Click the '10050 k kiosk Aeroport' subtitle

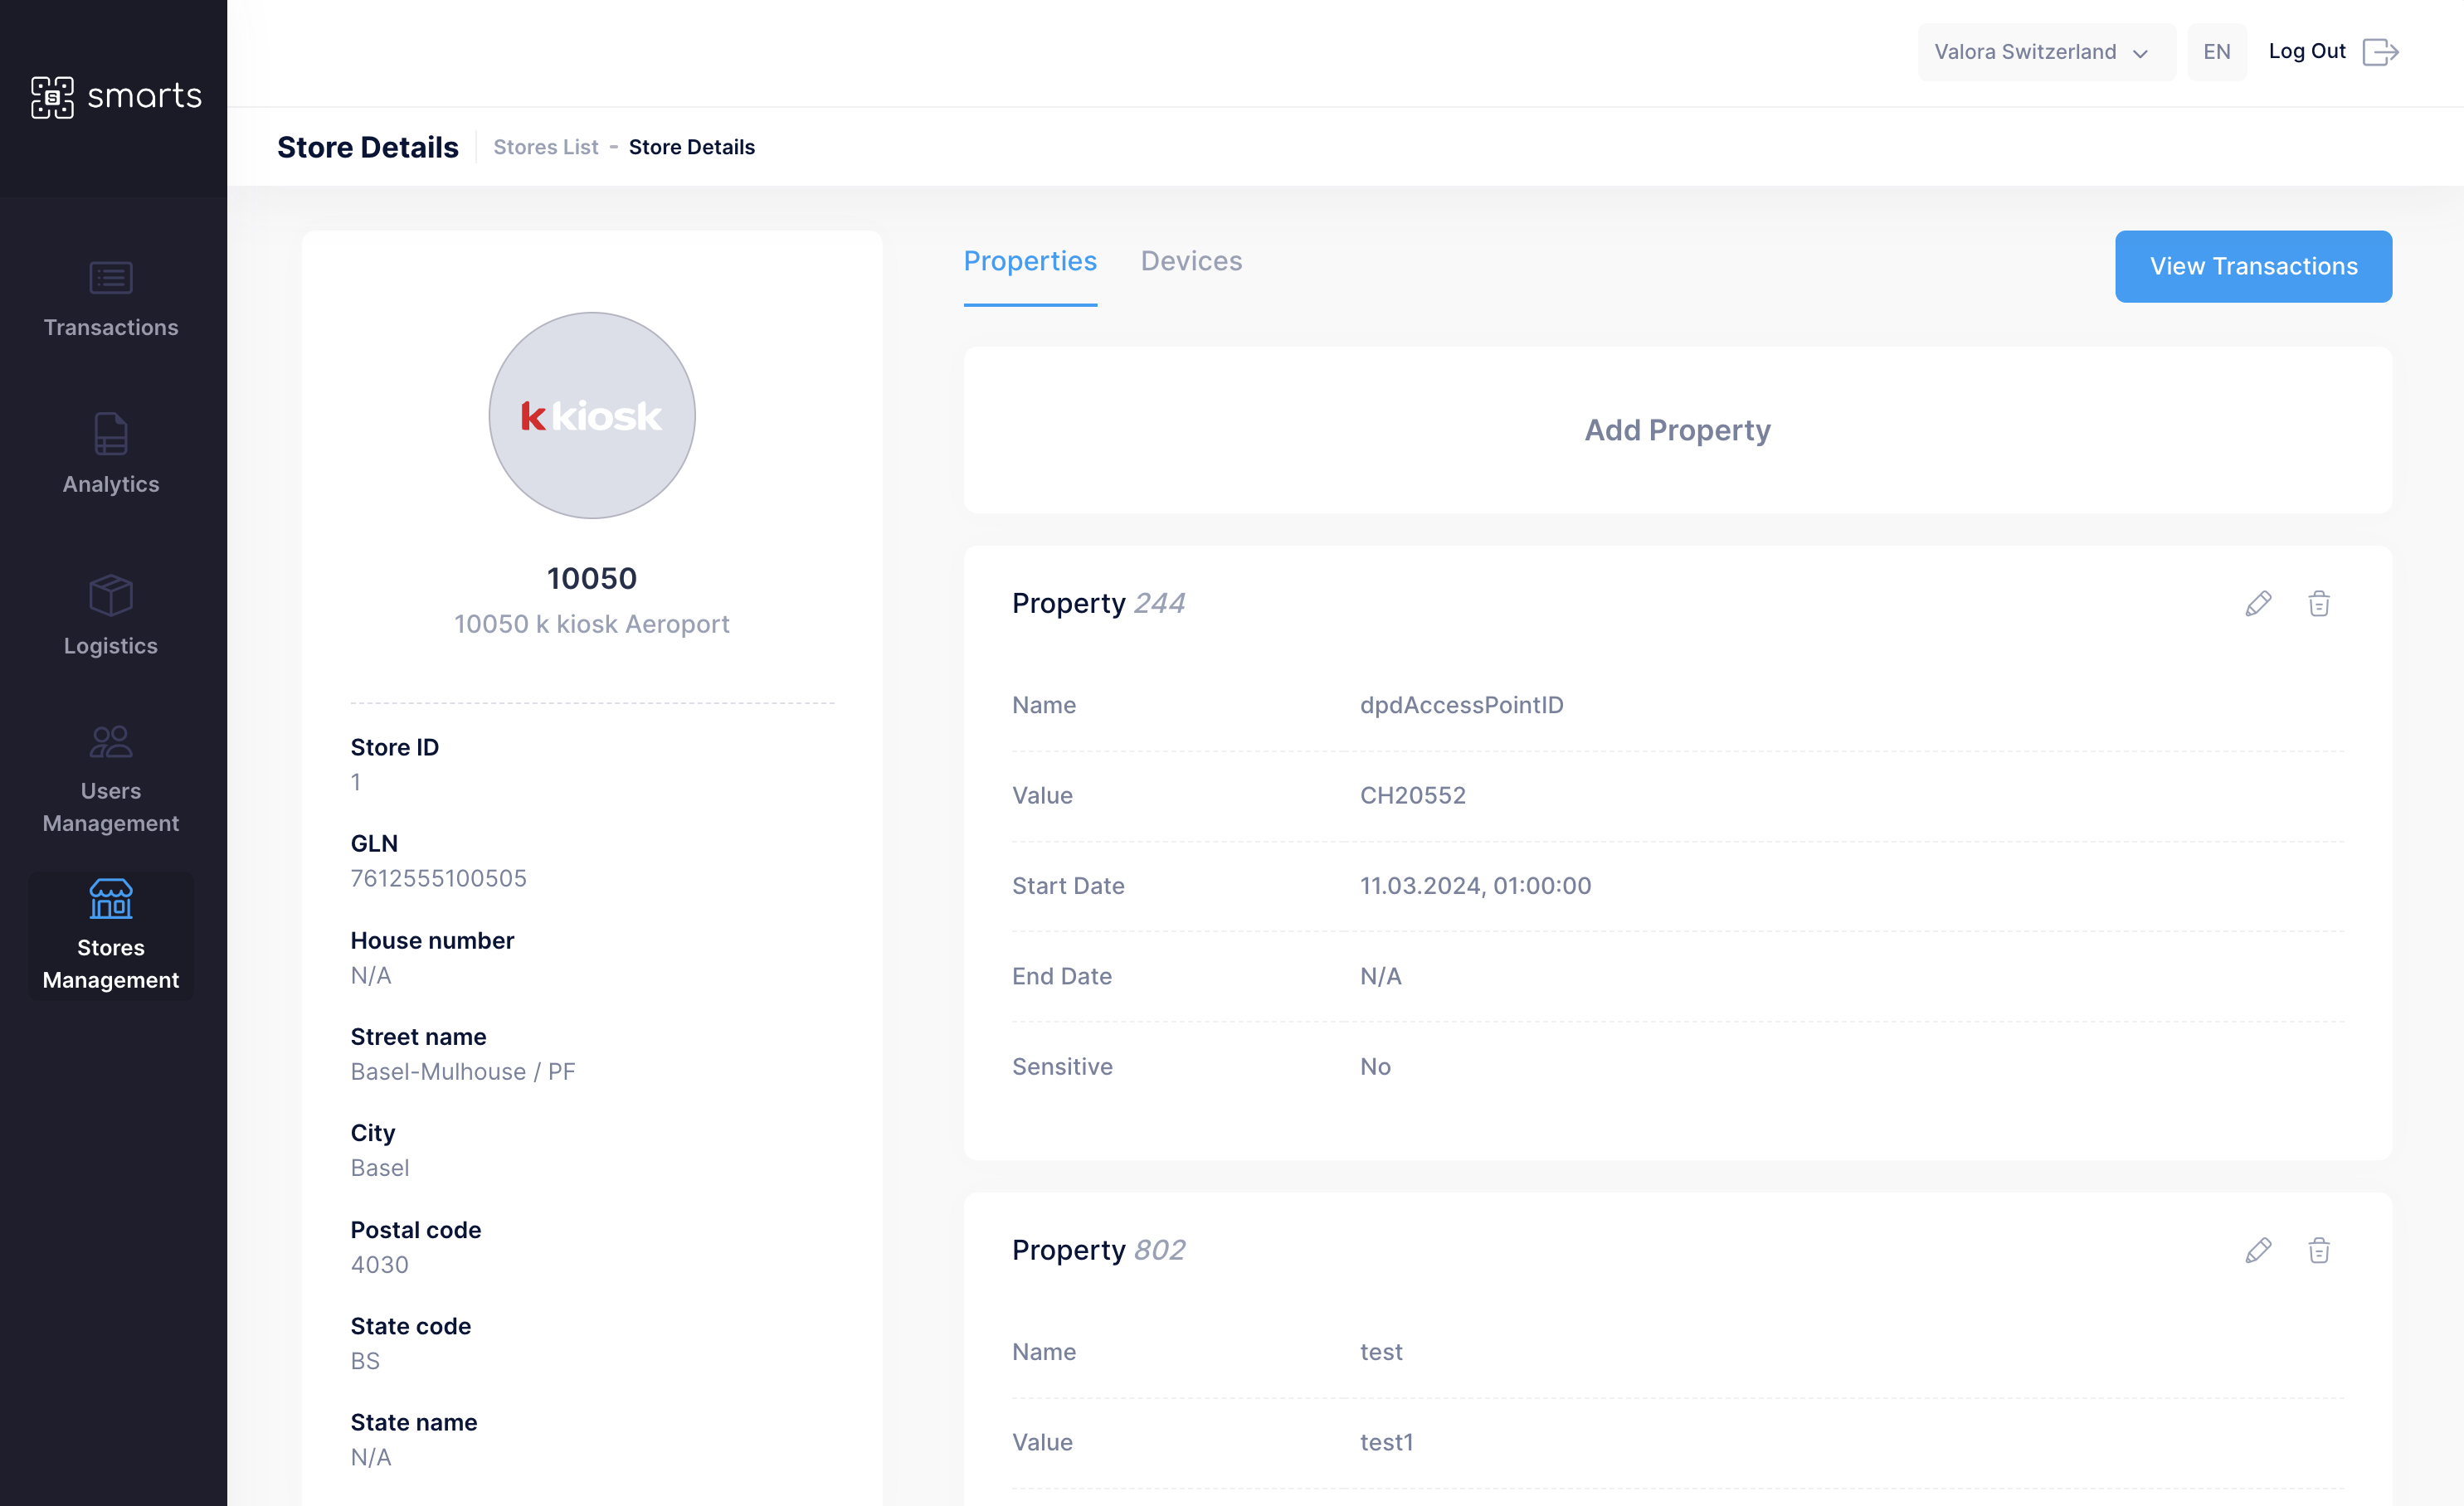tap(592, 624)
